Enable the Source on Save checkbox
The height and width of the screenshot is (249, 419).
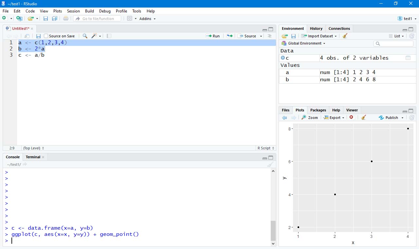coord(46,36)
